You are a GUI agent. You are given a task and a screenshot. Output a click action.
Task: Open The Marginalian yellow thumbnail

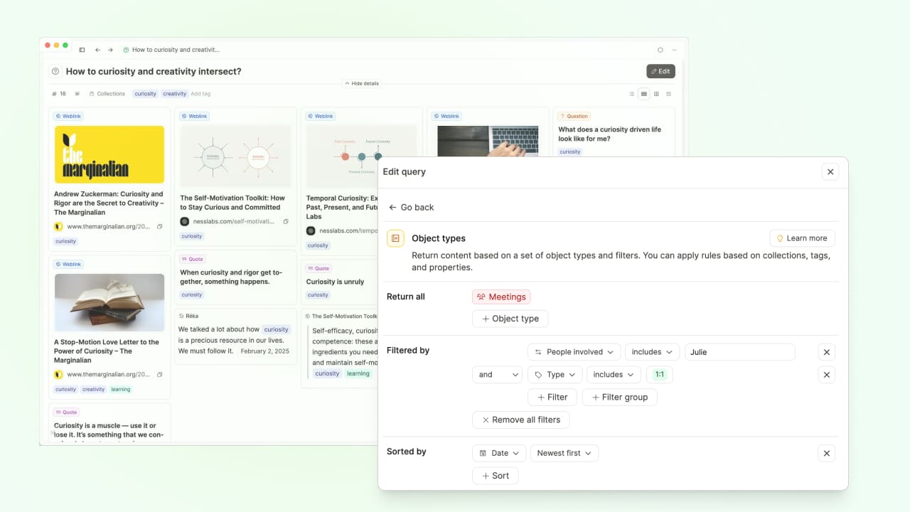pos(109,154)
